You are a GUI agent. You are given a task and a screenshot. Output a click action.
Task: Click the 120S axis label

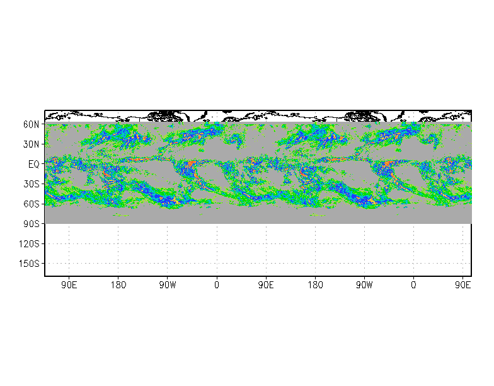tap(29, 243)
